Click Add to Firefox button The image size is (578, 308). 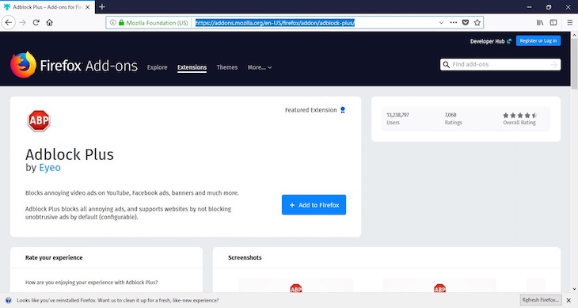[x=314, y=205]
